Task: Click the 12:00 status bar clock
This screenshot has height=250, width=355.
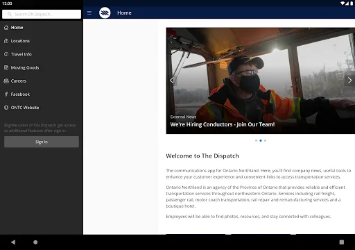Action: 7,3
